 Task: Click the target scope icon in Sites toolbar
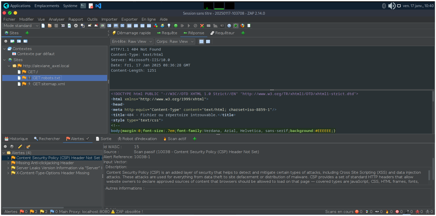pyautogui.click(x=6, y=41)
